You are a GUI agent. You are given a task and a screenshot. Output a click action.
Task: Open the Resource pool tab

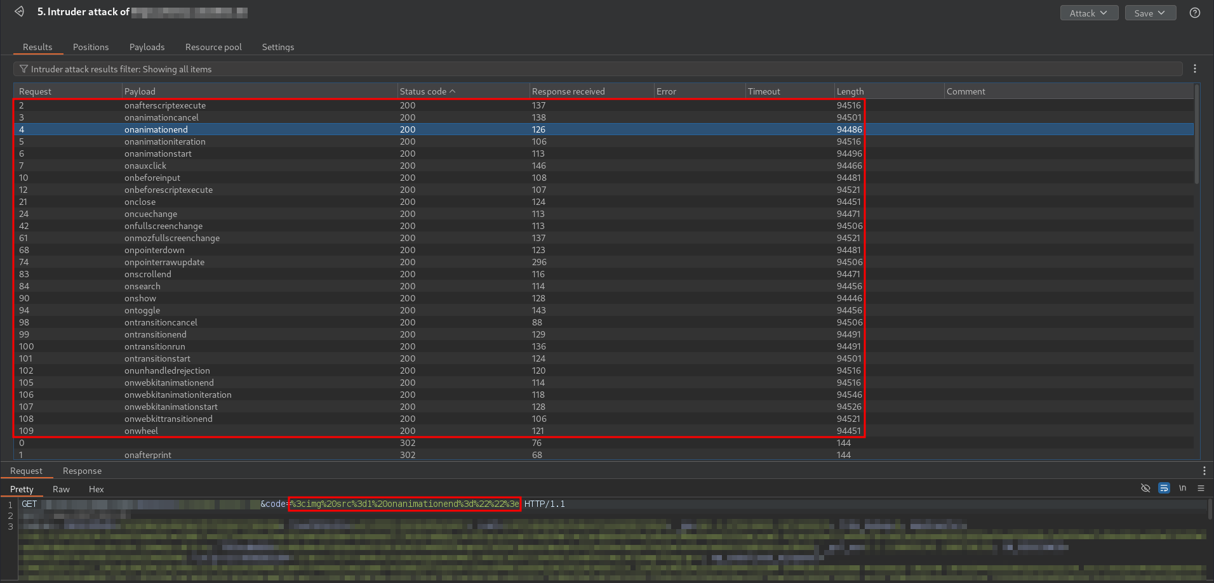213,47
